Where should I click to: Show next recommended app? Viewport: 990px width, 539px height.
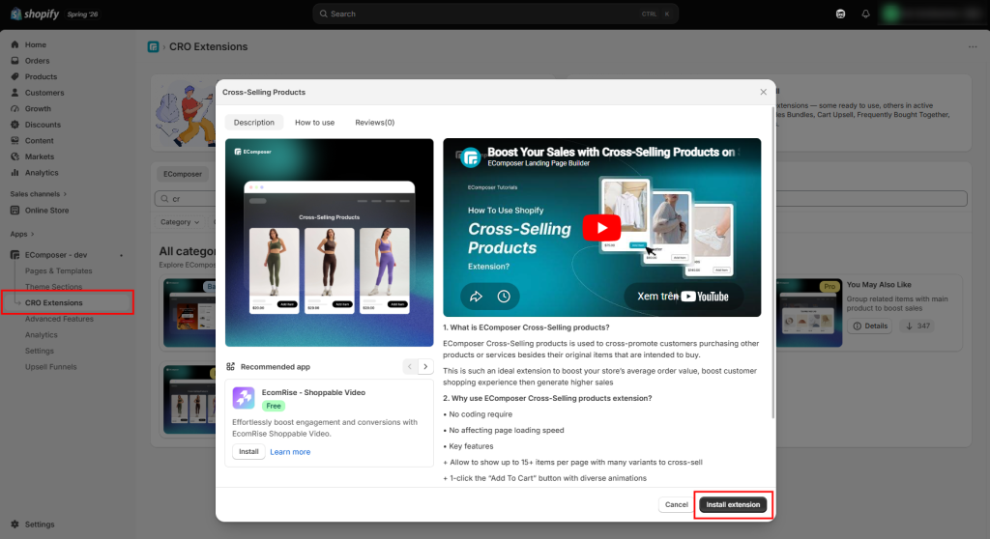(425, 367)
